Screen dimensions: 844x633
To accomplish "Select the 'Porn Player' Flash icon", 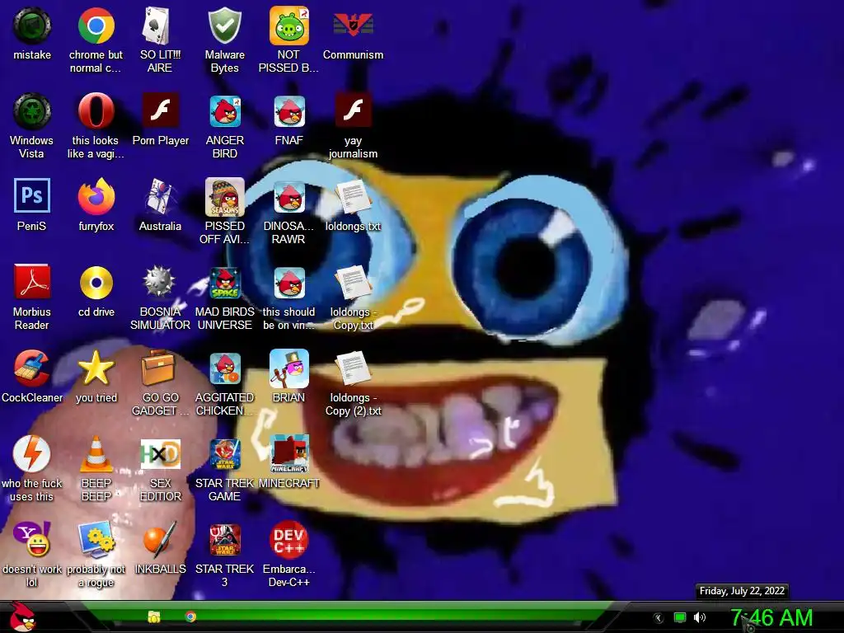I will [x=160, y=111].
